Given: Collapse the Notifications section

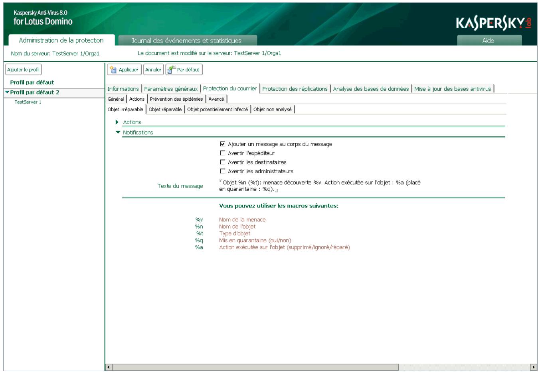Looking at the screenshot, I should pyautogui.click(x=117, y=133).
